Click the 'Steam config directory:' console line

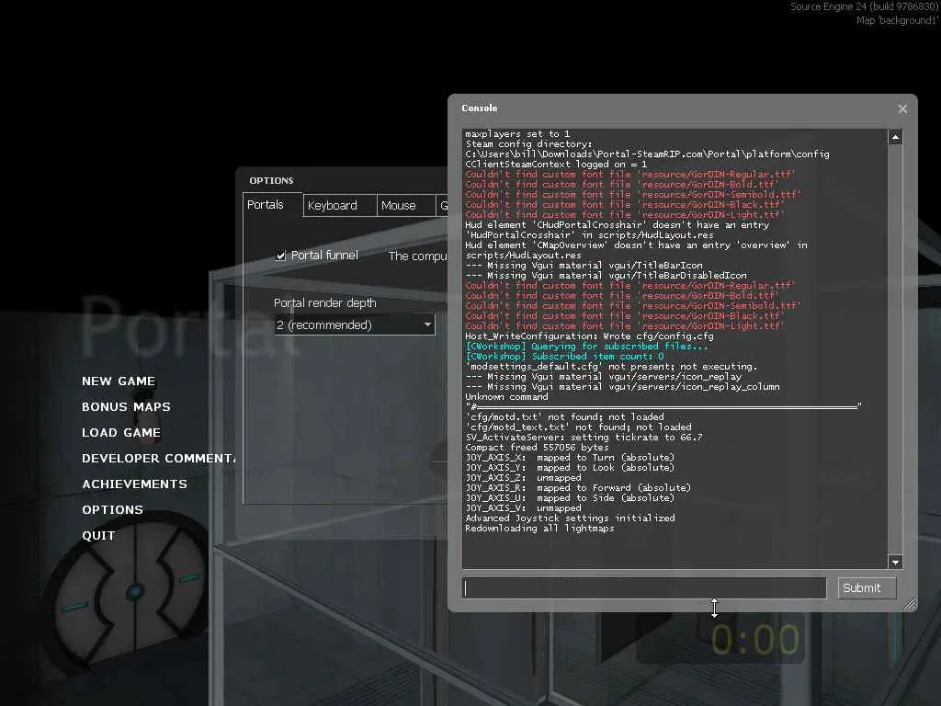[528, 144]
